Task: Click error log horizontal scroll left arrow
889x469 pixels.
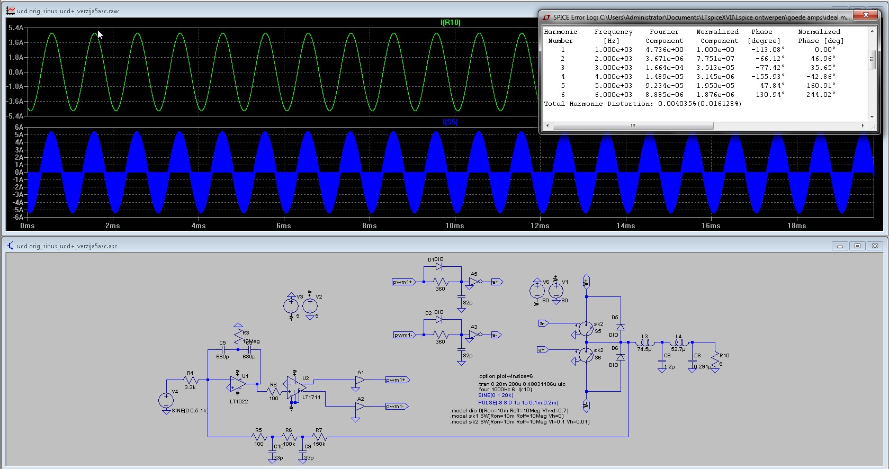Action: pyautogui.click(x=547, y=125)
